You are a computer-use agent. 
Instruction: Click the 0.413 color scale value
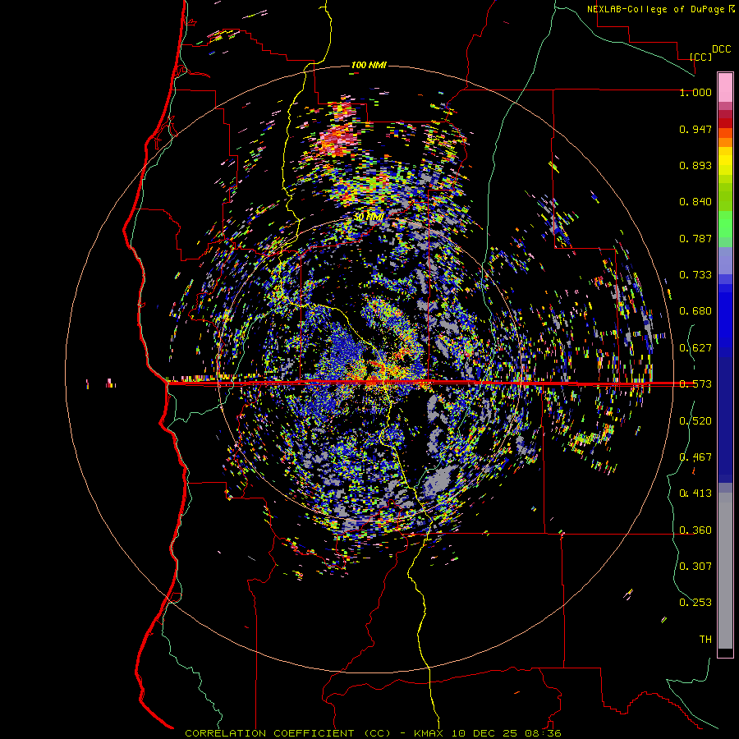[695, 493]
